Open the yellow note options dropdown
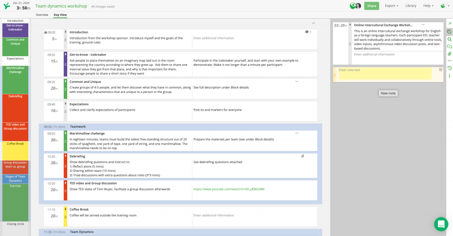Screen dimensions: 453x236 [x=441, y=70]
